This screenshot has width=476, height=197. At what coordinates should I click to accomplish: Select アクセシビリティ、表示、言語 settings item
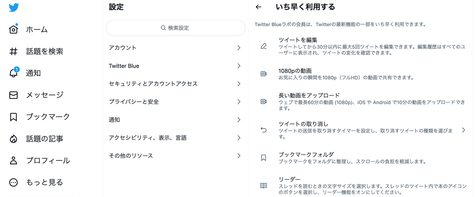tap(175, 138)
